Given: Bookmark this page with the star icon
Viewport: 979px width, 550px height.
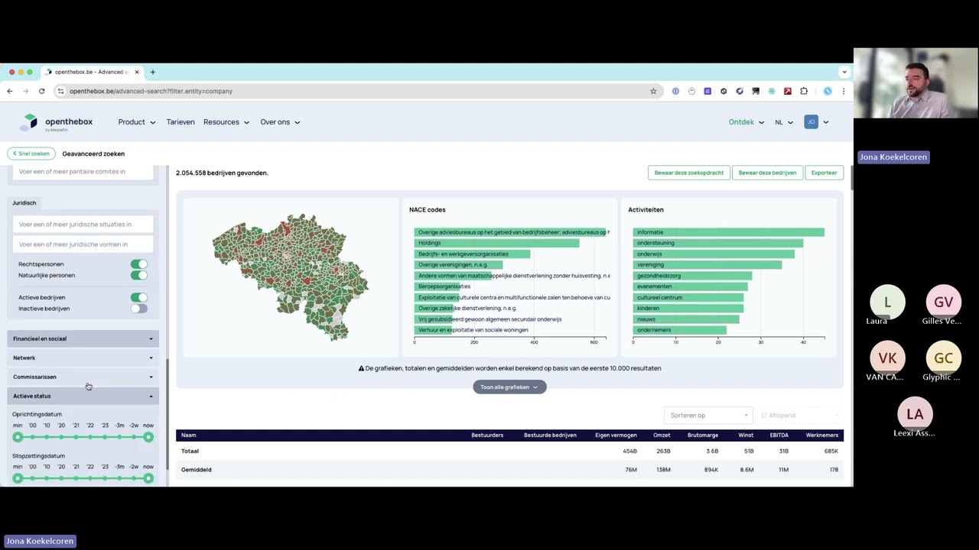Looking at the screenshot, I should 653,91.
